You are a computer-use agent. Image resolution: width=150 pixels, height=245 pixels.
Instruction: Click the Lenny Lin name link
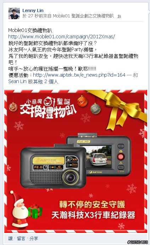point(33,10)
